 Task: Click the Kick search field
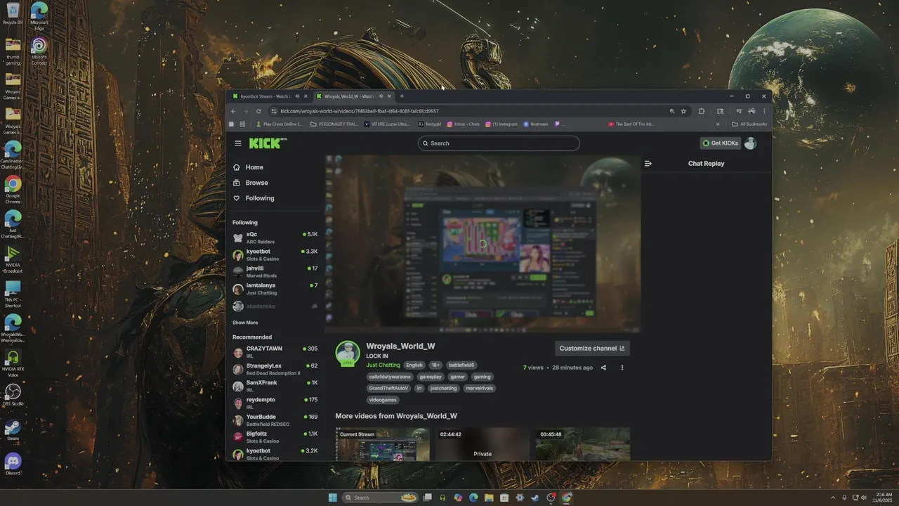pos(499,143)
